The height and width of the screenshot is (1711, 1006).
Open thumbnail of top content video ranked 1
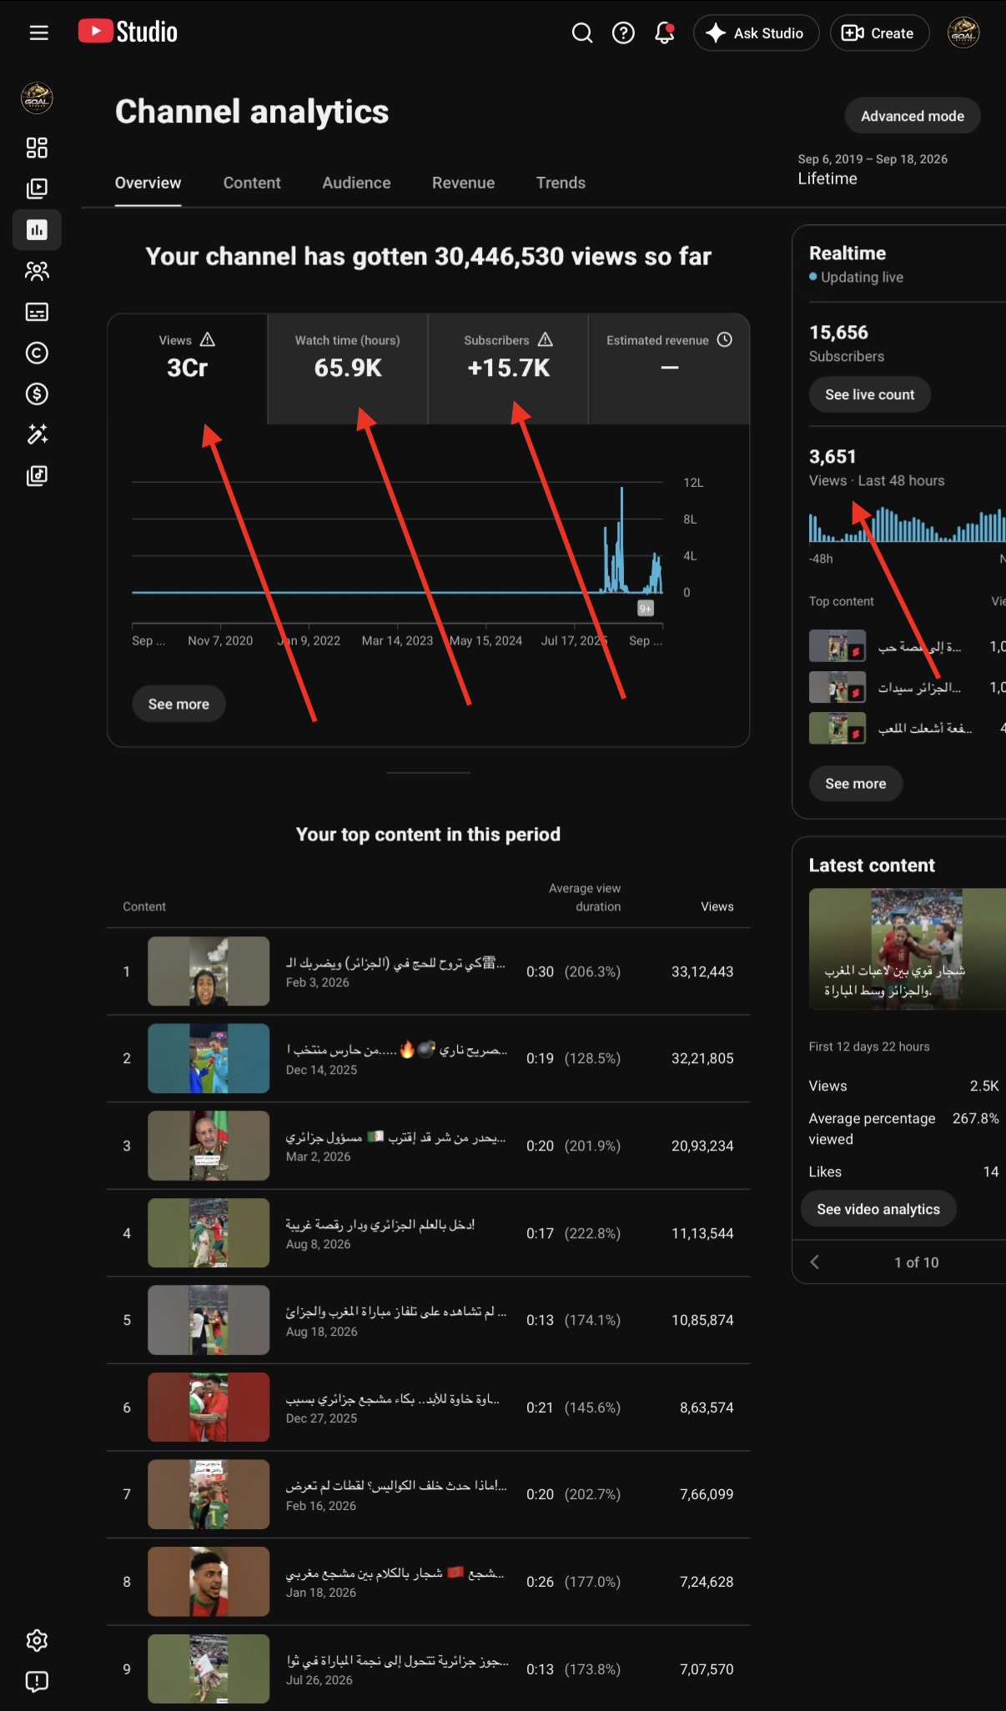[x=209, y=971]
